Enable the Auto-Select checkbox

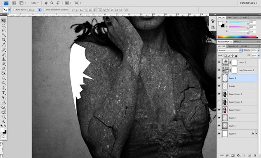[x=14, y=10]
